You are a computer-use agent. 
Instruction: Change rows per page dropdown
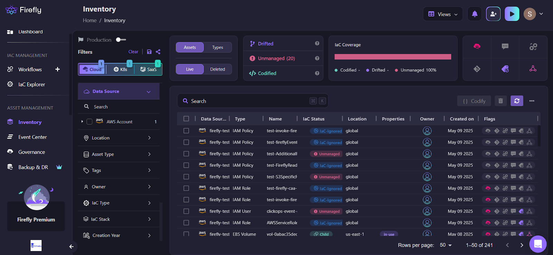point(446,245)
